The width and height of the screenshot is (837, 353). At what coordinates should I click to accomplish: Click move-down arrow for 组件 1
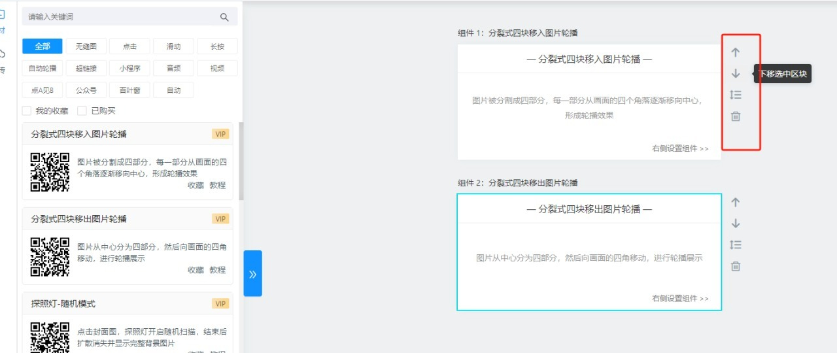[736, 74]
